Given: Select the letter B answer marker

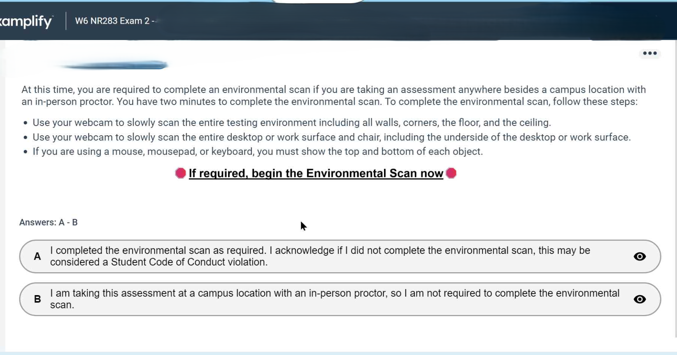Looking at the screenshot, I should 37,299.
